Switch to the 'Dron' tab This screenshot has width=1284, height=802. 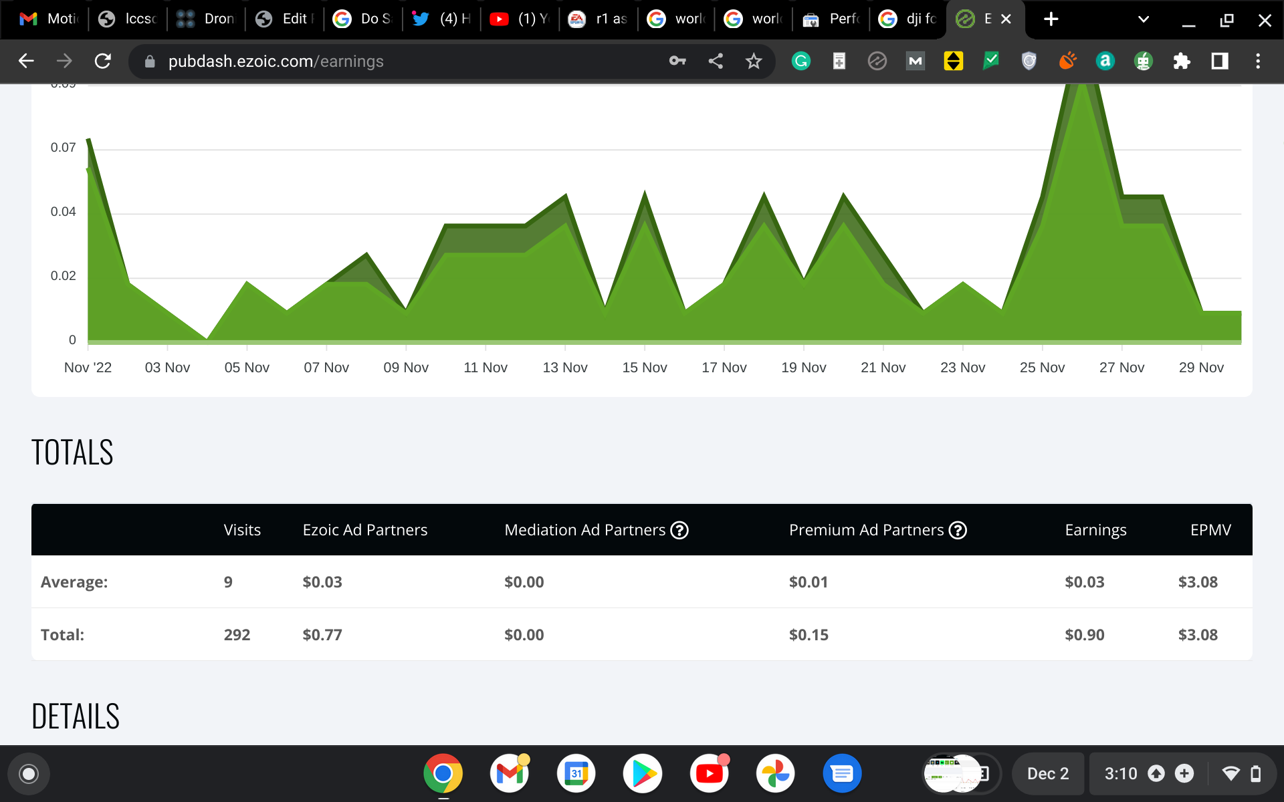point(205,19)
